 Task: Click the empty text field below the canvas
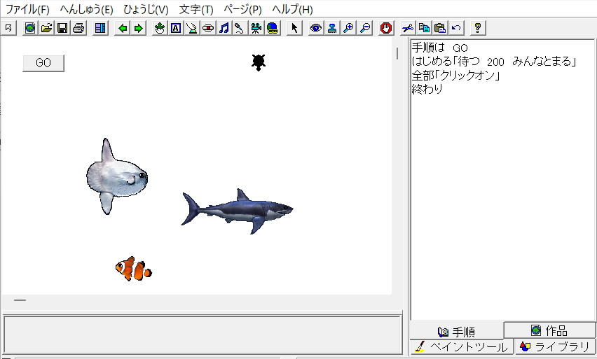203,335
